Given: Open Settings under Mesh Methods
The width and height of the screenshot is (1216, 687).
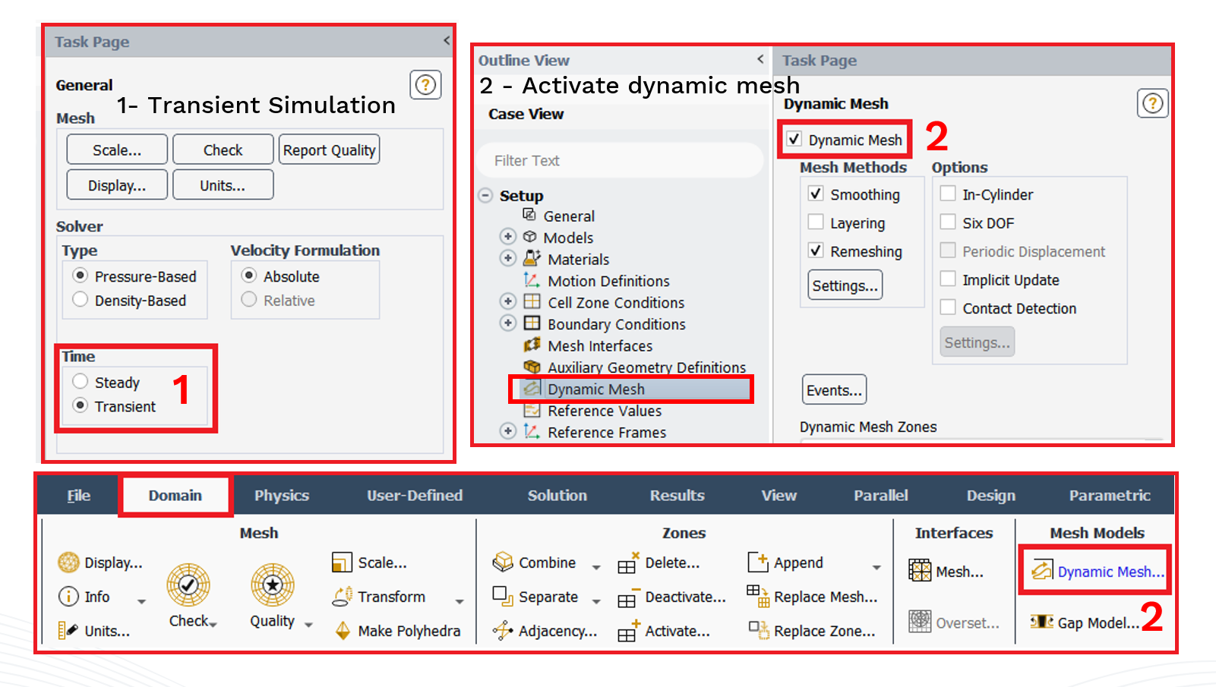Looking at the screenshot, I should coord(844,285).
